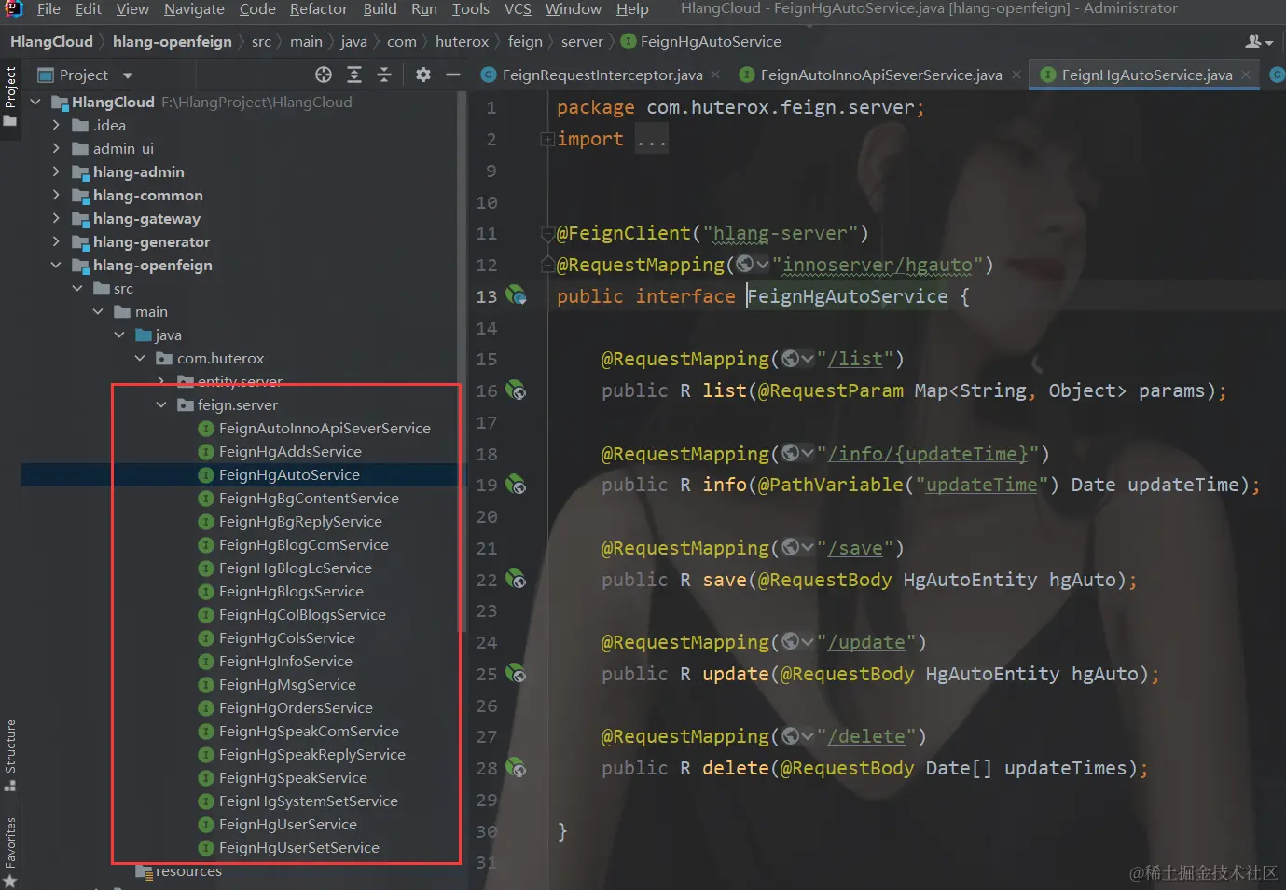The height and width of the screenshot is (890, 1286).
Task: Close the FeignRequestInterceptor.java tab
Action: [x=715, y=75]
